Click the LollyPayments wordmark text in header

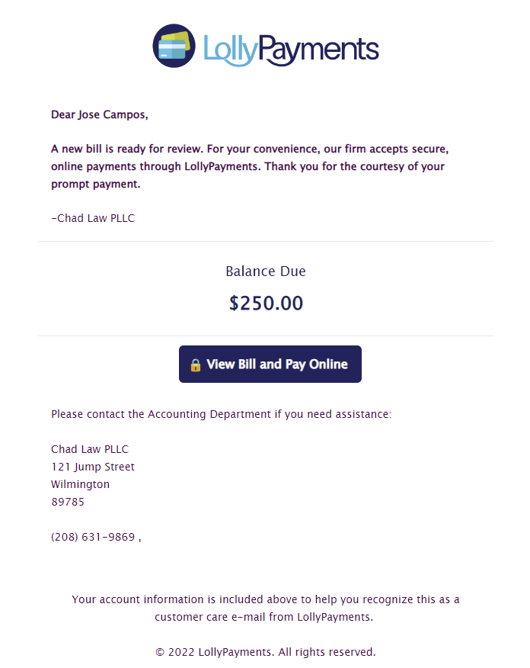(x=291, y=49)
